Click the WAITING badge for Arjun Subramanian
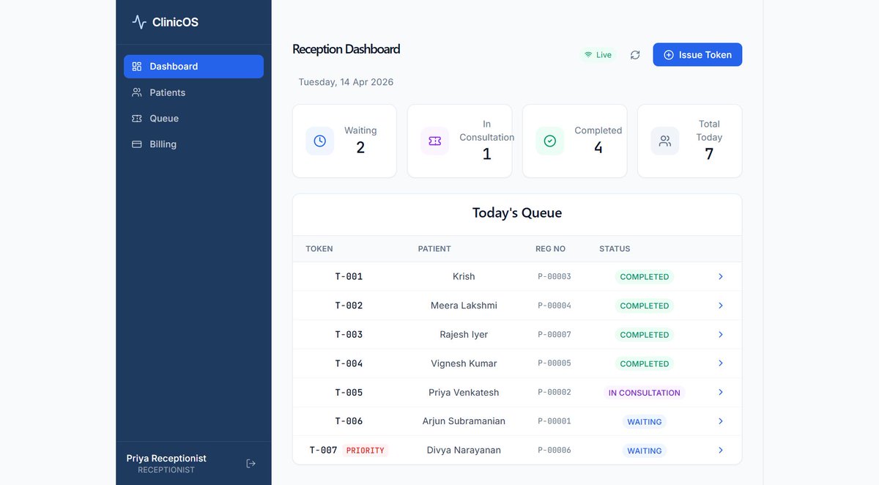The height and width of the screenshot is (485, 879). [x=644, y=421]
